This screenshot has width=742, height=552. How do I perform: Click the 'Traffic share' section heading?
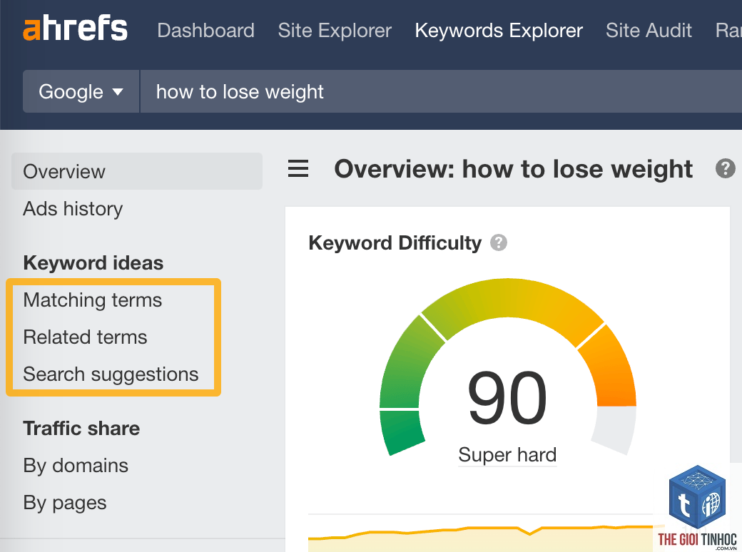click(81, 429)
